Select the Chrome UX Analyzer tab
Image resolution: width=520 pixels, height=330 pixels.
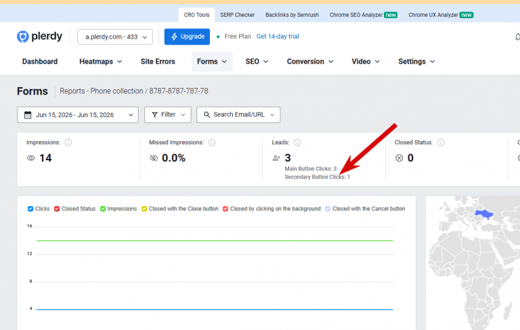[441, 15]
